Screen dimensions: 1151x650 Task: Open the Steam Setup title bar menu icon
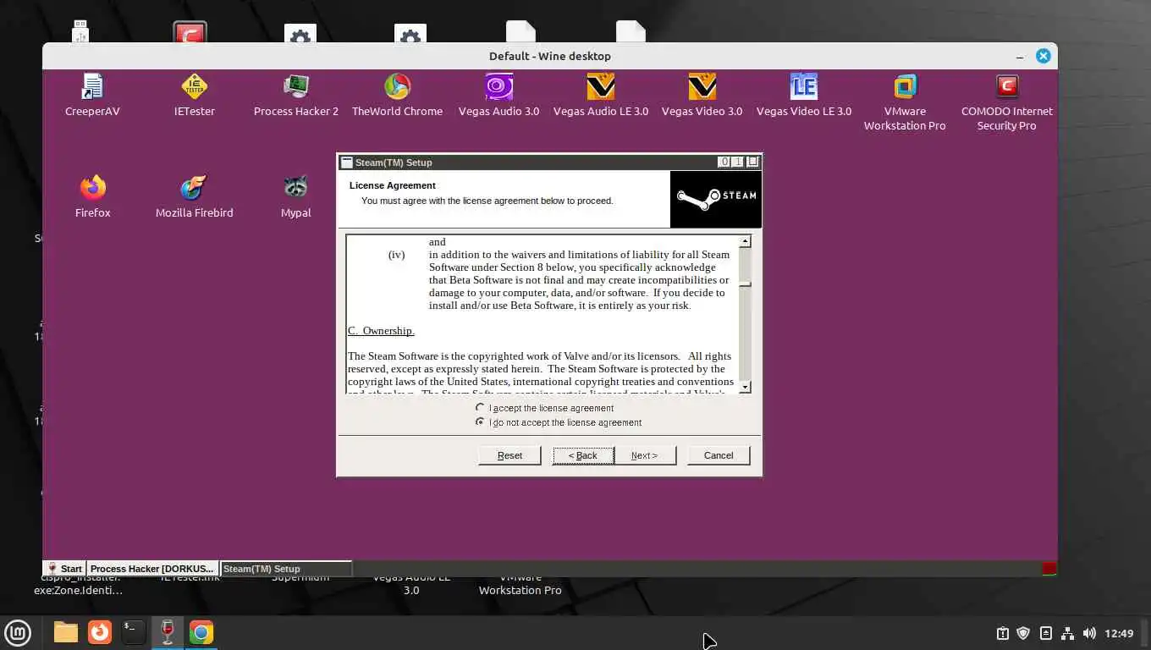coord(346,162)
